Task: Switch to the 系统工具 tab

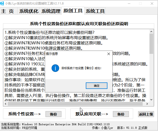Action: click(95, 11)
